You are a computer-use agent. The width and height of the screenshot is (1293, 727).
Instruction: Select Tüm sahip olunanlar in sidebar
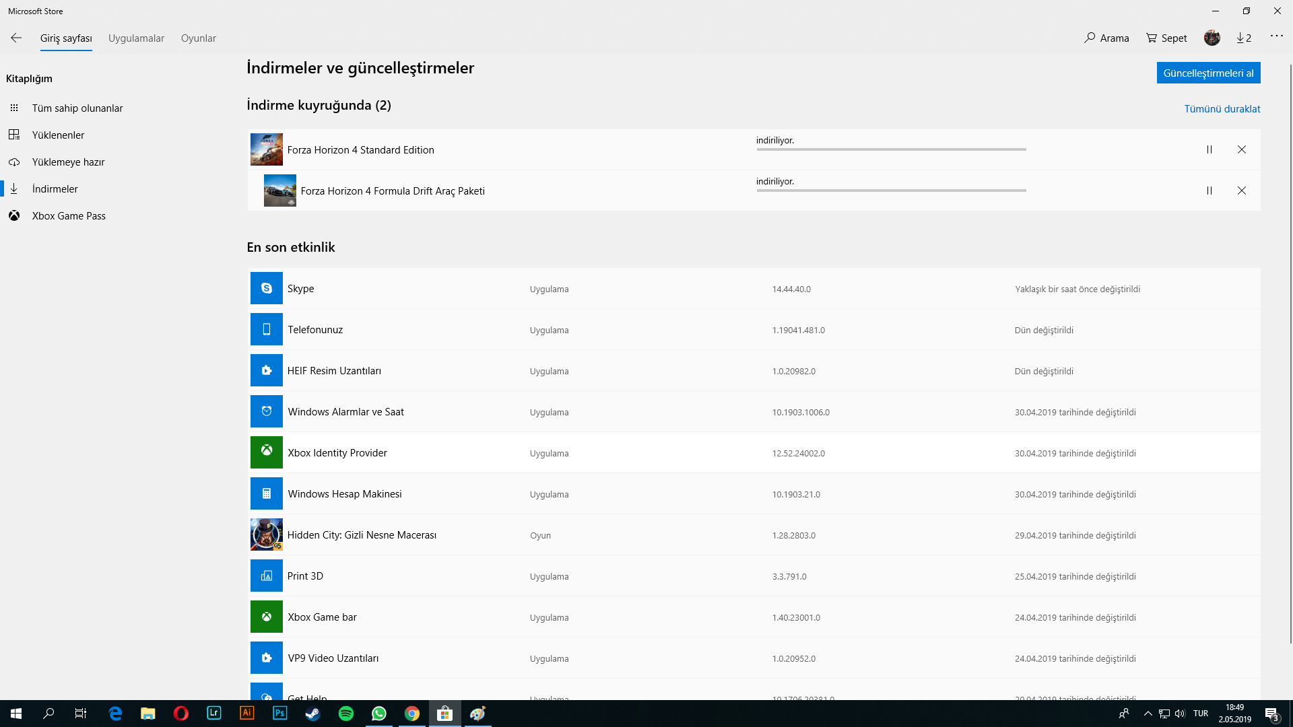point(77,108)
